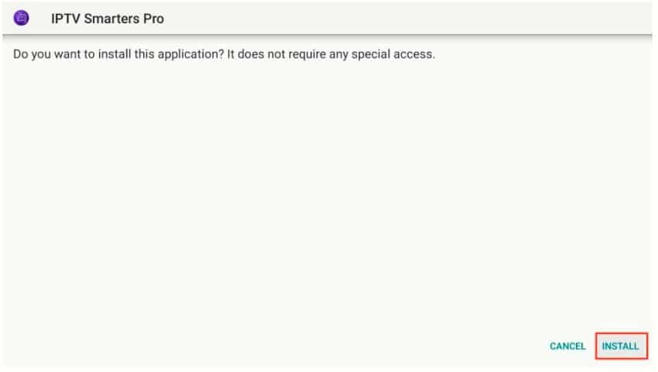
Task: Start installing IPTV Smarters Pro
Action: point(621,346)
